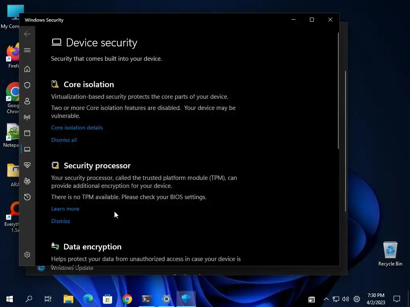Open File Explorer from the taskbar
Image resolution: width=410 pixels, height=307 pixels.
tap(68, 299)
